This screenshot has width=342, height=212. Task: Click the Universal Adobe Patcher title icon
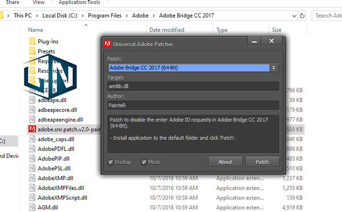click(107, 44)
